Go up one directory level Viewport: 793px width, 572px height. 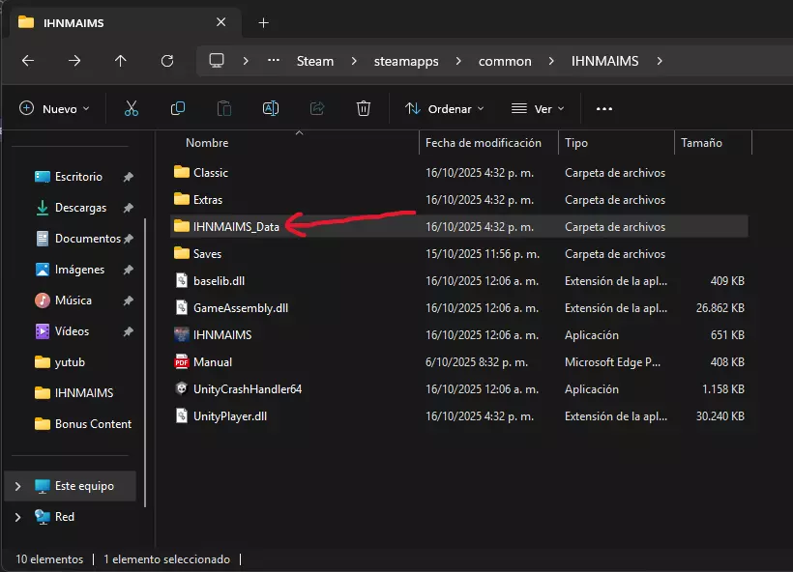[x=121, y=61]
